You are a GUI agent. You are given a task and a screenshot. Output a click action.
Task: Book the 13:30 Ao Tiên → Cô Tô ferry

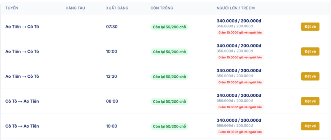point(310,76)
